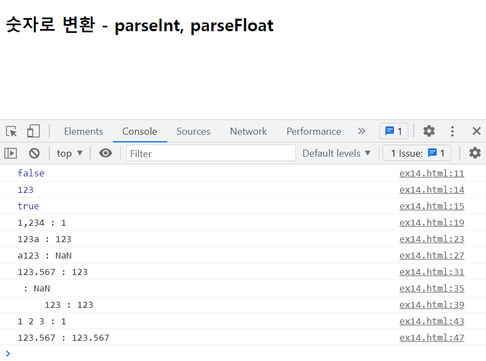This screenshot has height=361, width=486.
Task: Click the console output 'false'
Action: tap(31, 173)
